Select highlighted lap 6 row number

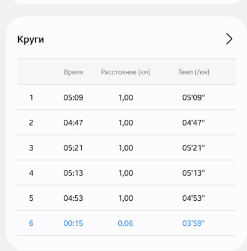[x=31, y=223]
